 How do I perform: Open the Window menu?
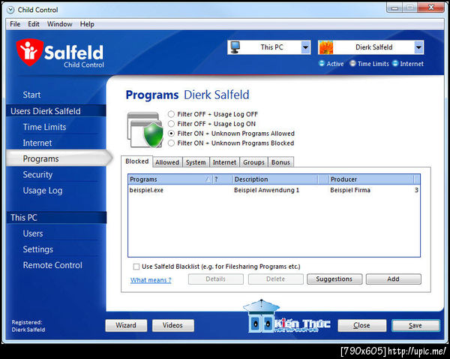(x=60, y=24)
